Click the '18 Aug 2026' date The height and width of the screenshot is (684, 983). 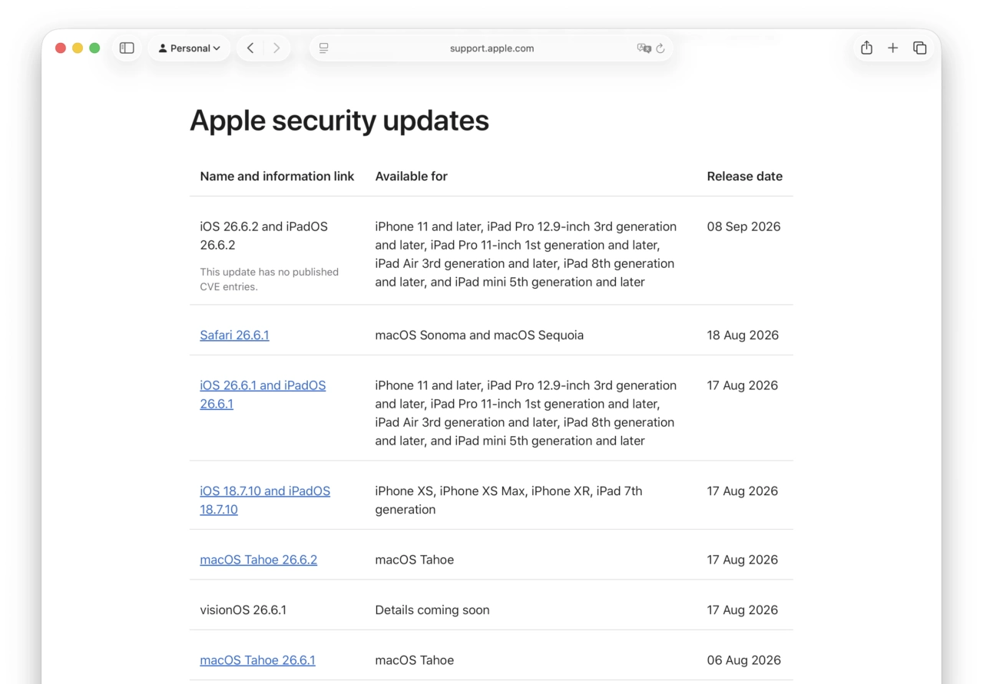point(743,335)
